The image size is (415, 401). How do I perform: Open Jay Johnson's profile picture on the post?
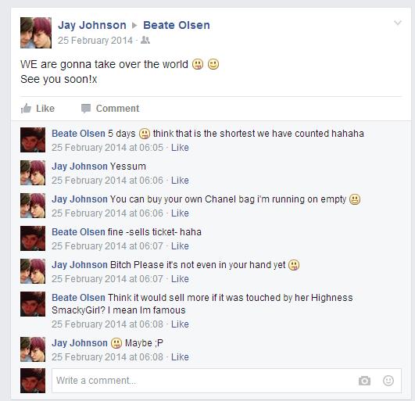click(36, 33)
